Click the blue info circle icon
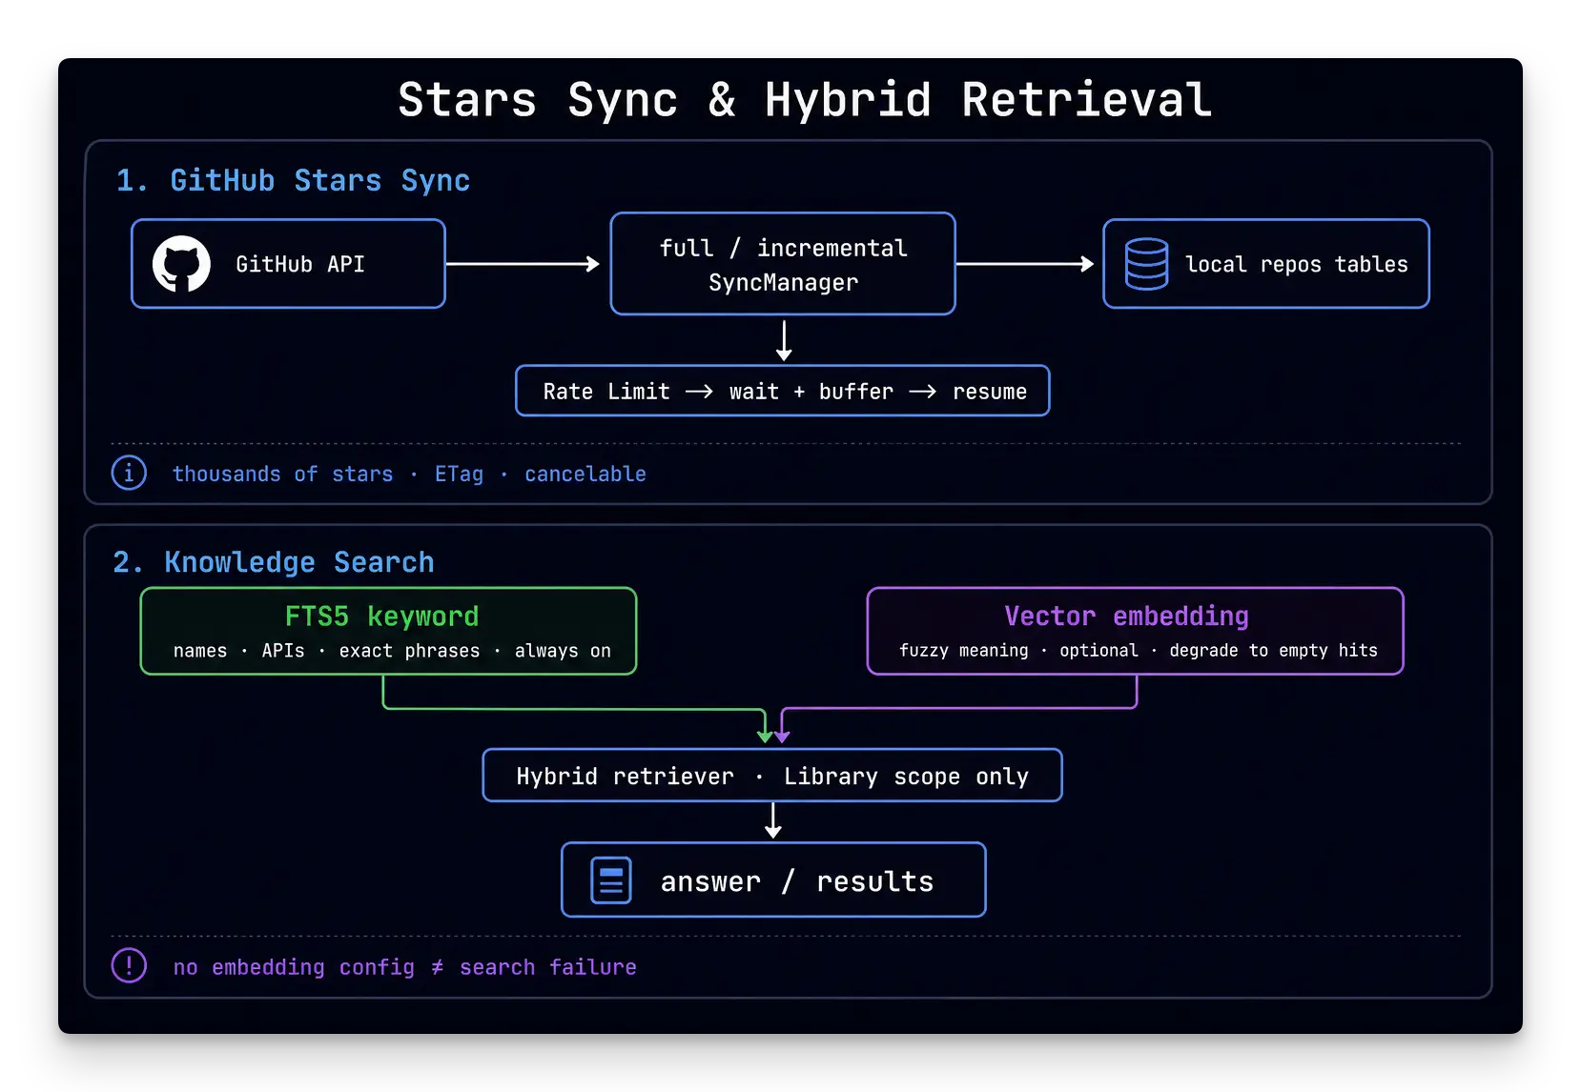Image resolution: width=1581 pixels, height=1092 pixels. pos(129,473)
